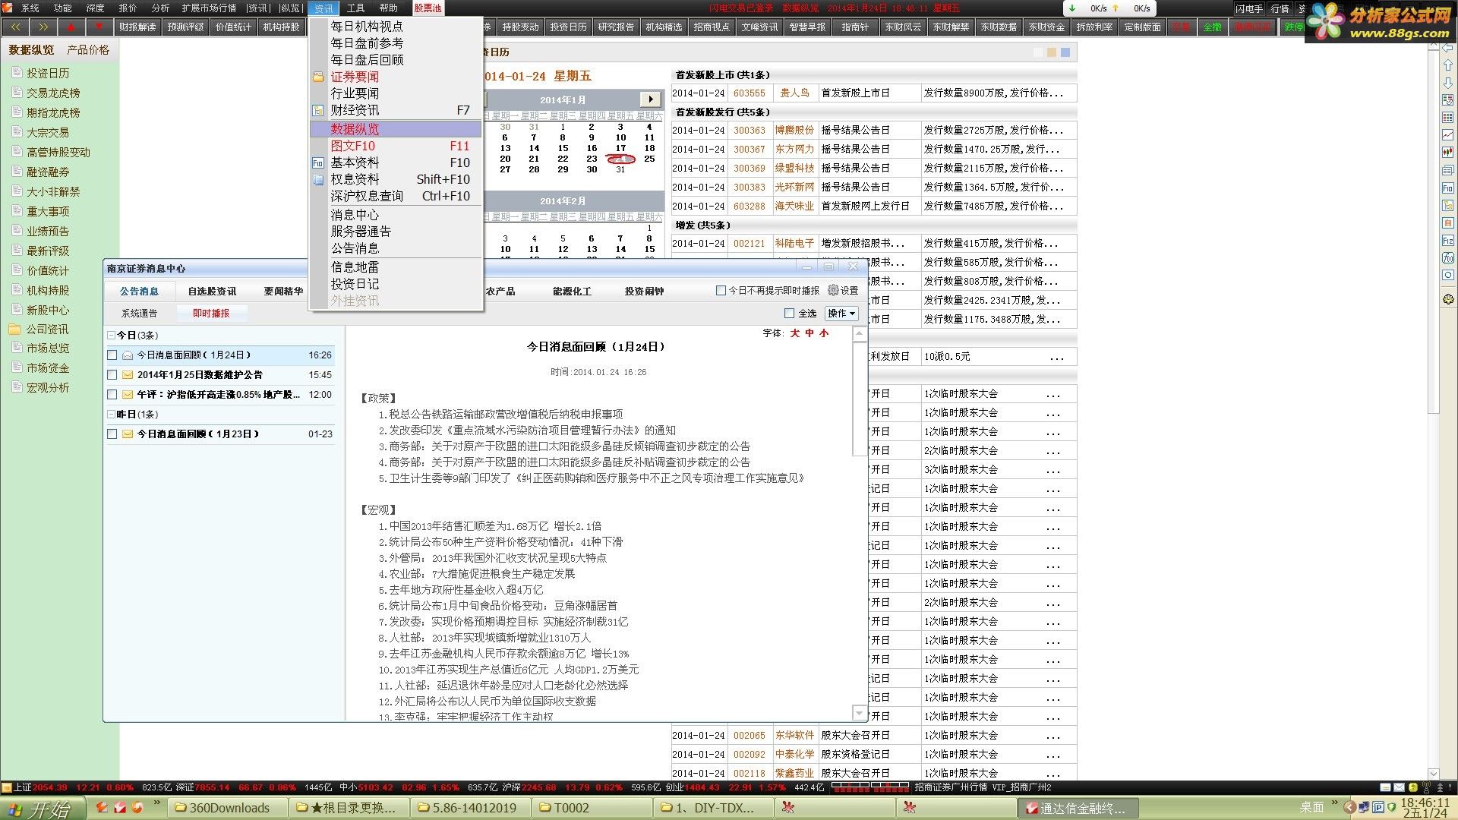Click the 研究报告 toolbar button

pos(616,27)
